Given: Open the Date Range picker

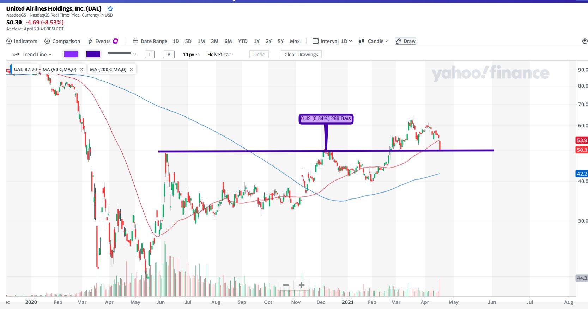Looking at the screenshot, I should 150,41.
